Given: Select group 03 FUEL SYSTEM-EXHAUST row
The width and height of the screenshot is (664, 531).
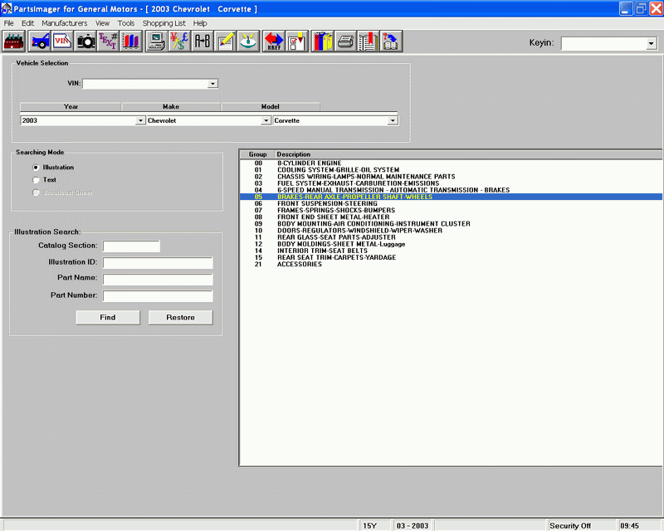Looking at the screenshot, I should [x=451, y=183].
